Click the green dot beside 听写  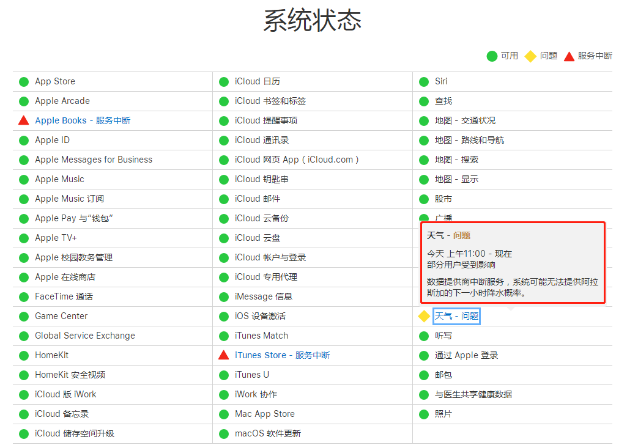(x=424, y=336)
